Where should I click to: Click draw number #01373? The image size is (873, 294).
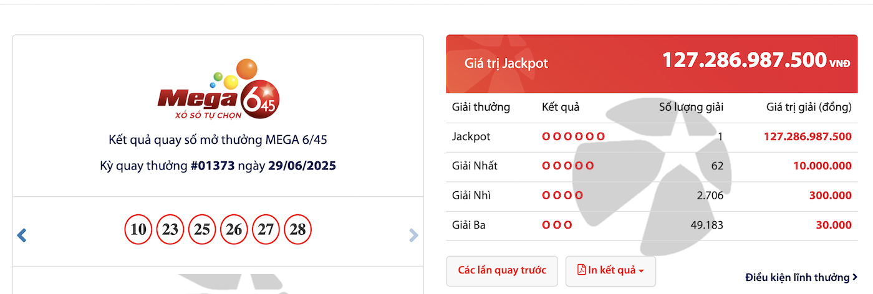coord(213,166)
